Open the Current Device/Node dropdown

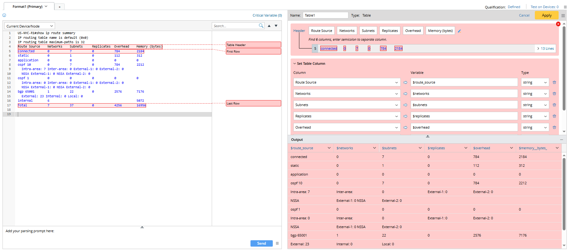click(x=30, y=26)
